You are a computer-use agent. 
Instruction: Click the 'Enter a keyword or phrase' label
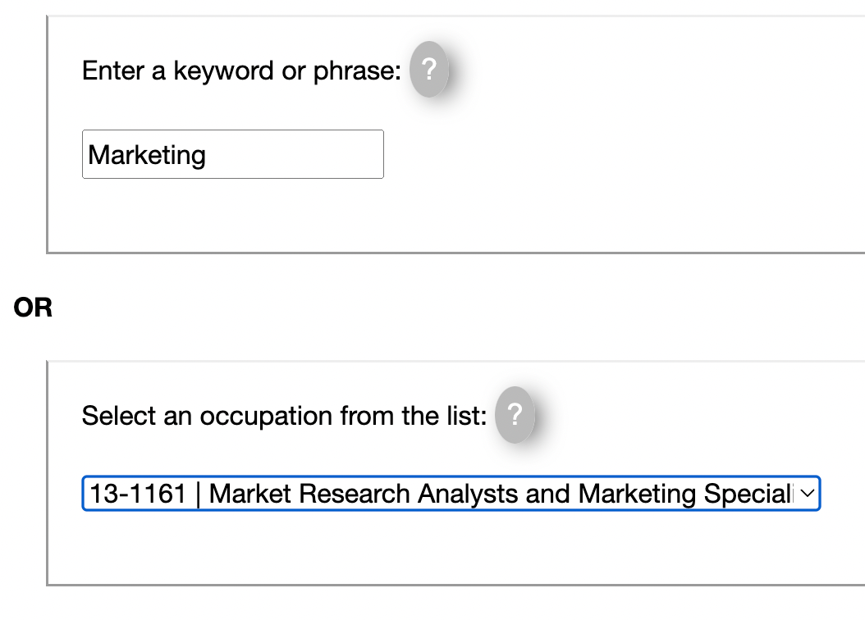[x=240, y=71]
